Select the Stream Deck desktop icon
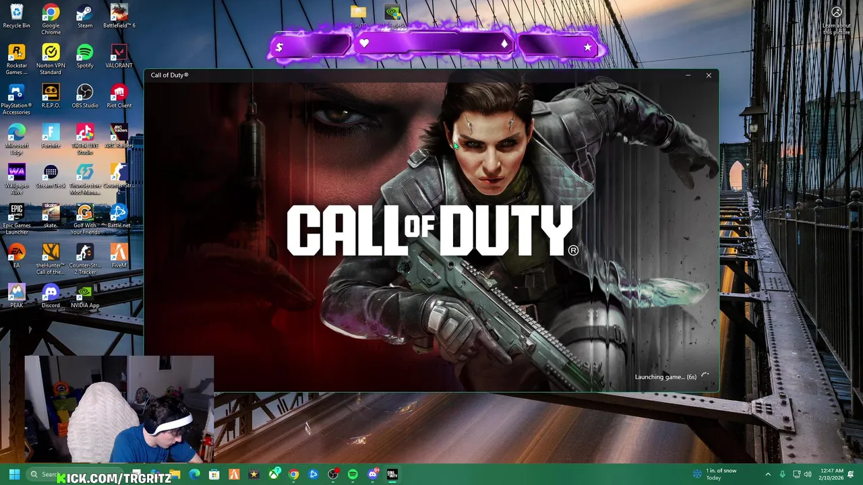Image resolution: width=863 pixels, height=485 pixels. tap(51, 176)
